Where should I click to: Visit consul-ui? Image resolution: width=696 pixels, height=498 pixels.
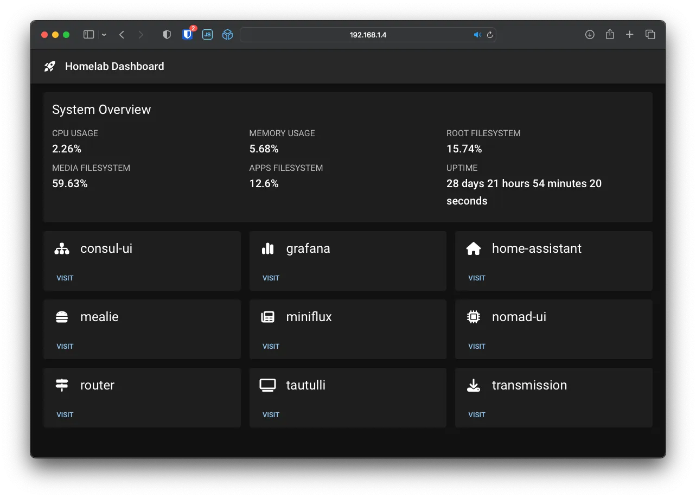coord(65,278)
